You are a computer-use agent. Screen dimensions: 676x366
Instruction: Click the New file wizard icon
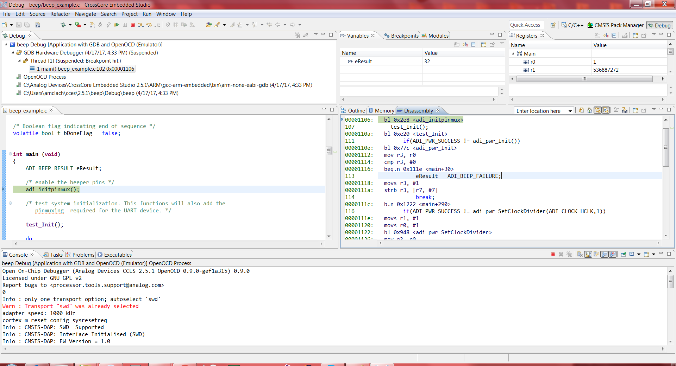click(x=5, y=25)
